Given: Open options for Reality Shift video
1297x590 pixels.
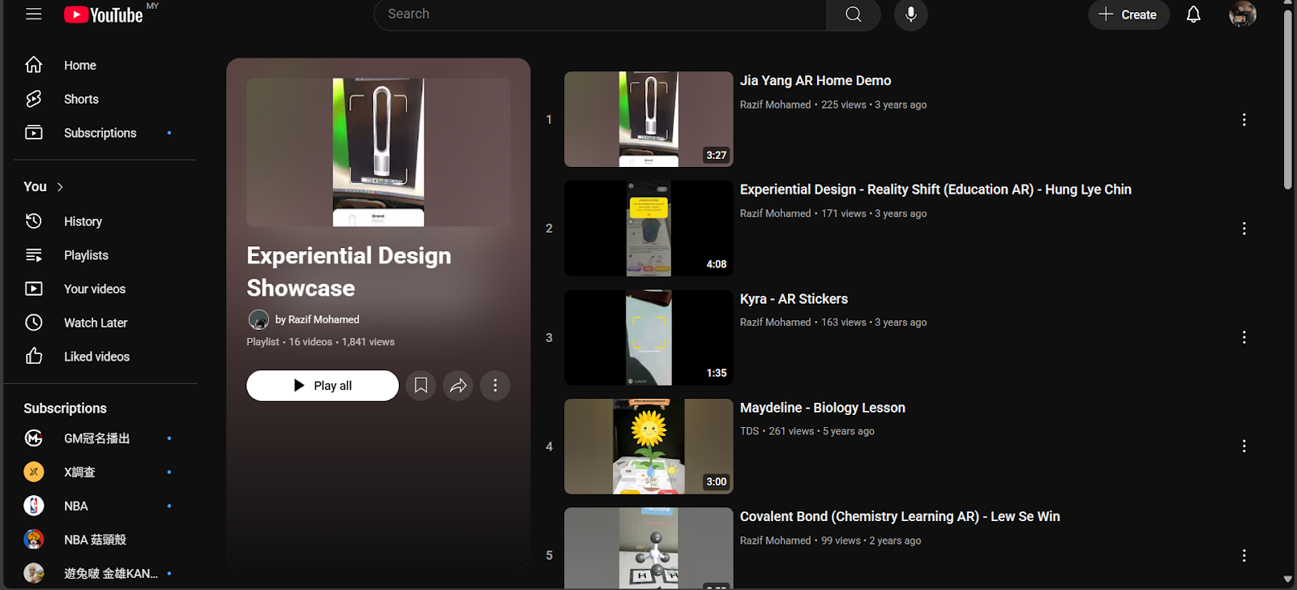Looking at the screenshot, I should 1243,229.
